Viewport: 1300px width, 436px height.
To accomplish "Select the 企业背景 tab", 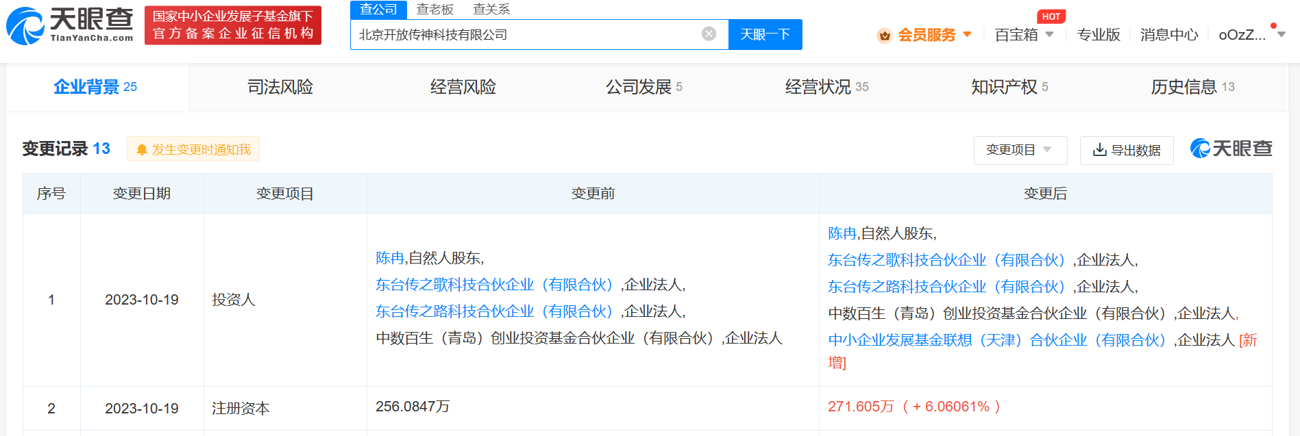I will [96, 87].
